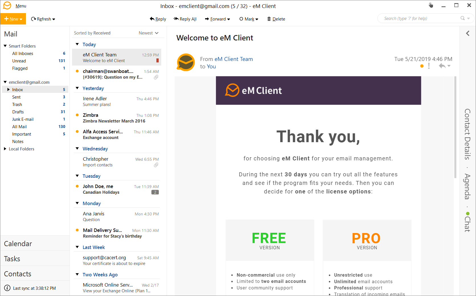Click the last sync info icon
The width and height of the screenshot is (476, 296).
coord(7,288)
